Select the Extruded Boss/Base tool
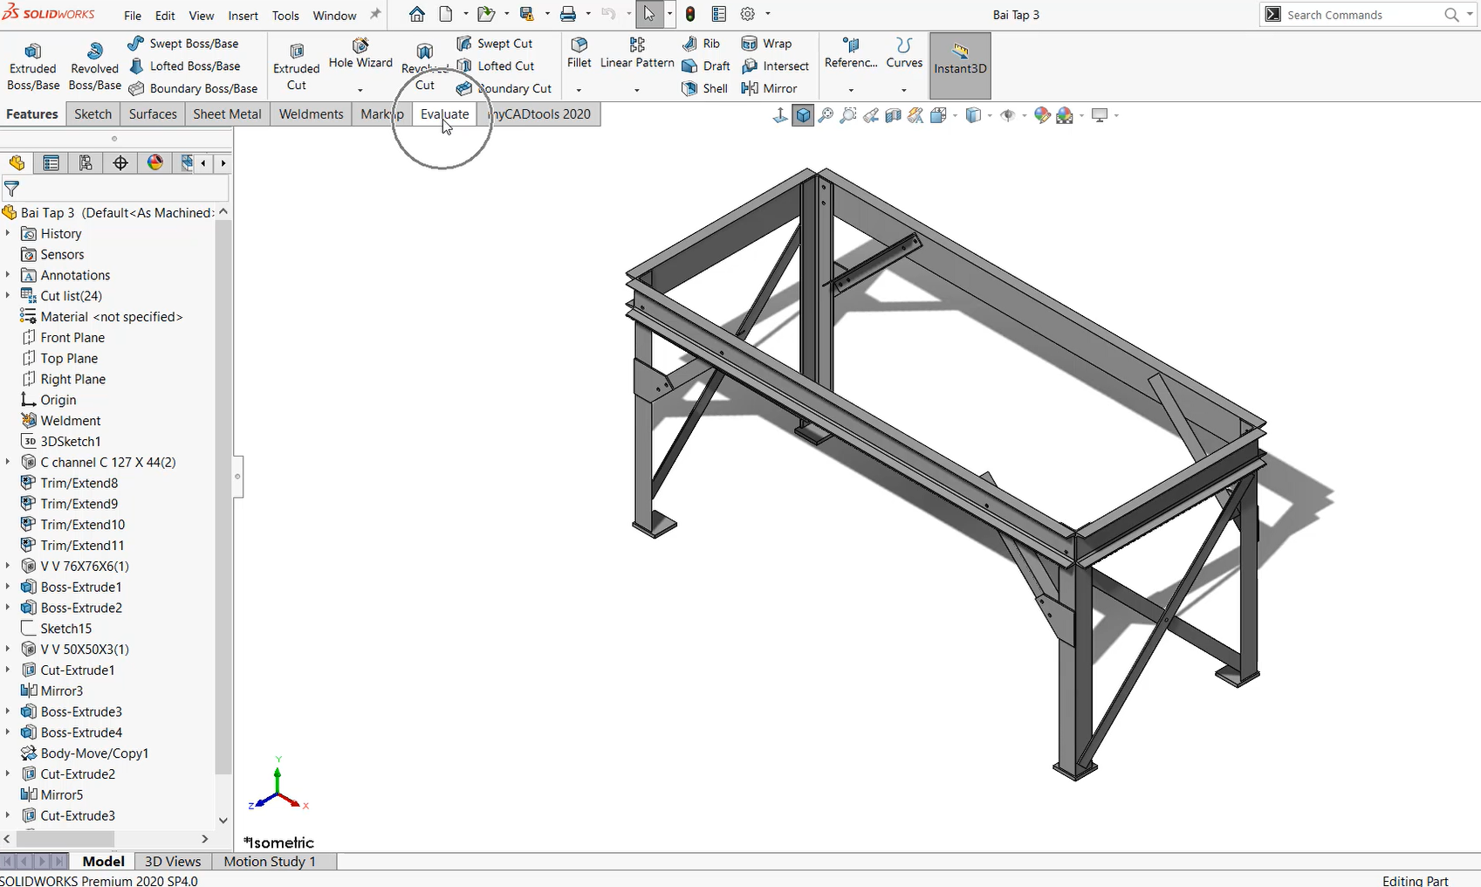This screenshot has width=1481, height=887. tap(33, 66)
